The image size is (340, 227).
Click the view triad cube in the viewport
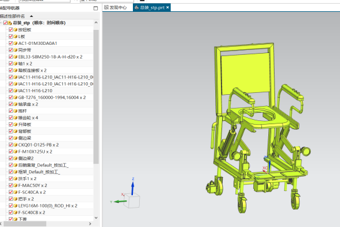click(132, 201)
